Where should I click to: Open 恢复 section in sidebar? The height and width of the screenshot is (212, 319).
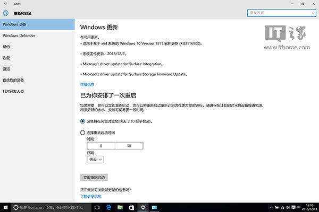pos(37,58)
